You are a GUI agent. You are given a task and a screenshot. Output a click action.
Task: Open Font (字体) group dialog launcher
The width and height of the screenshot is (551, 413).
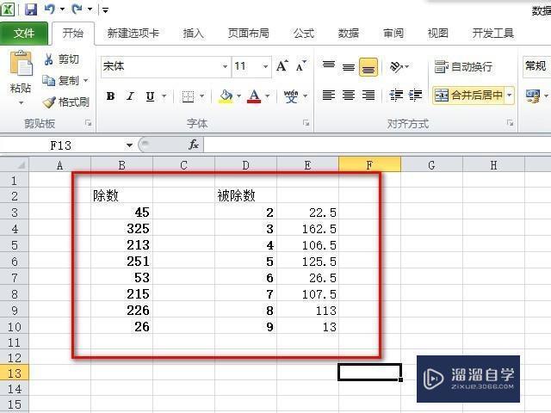tap(306, 123)
